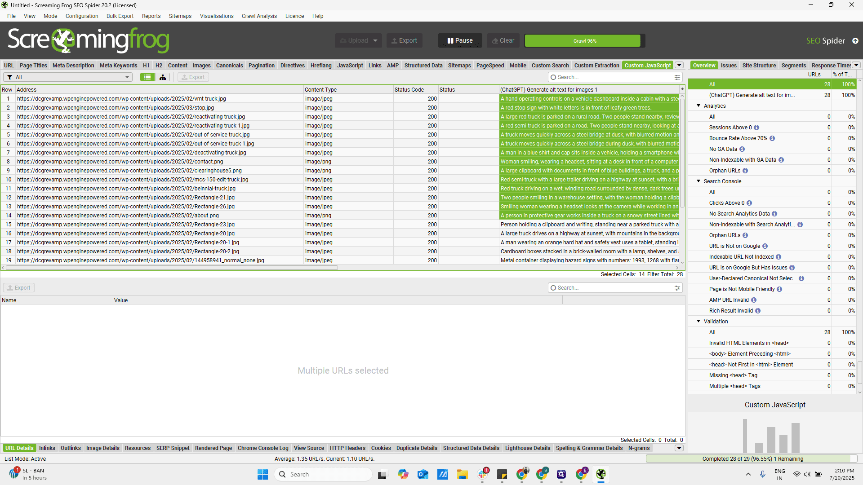Click the microphone icon in system tray
This screenshot has width=863, height=485.
click(x=763, y=474)
